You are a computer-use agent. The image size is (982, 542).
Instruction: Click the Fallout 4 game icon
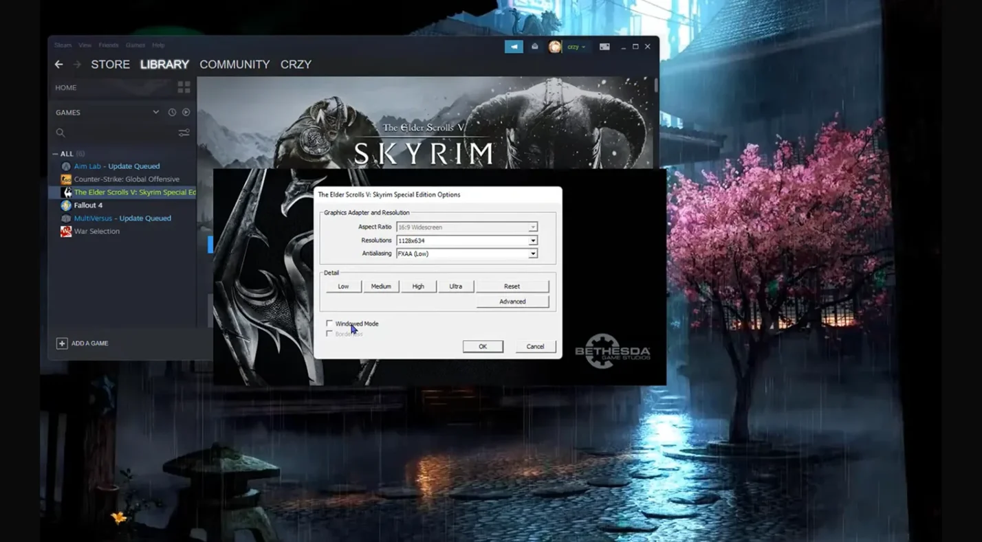(66, 205)
